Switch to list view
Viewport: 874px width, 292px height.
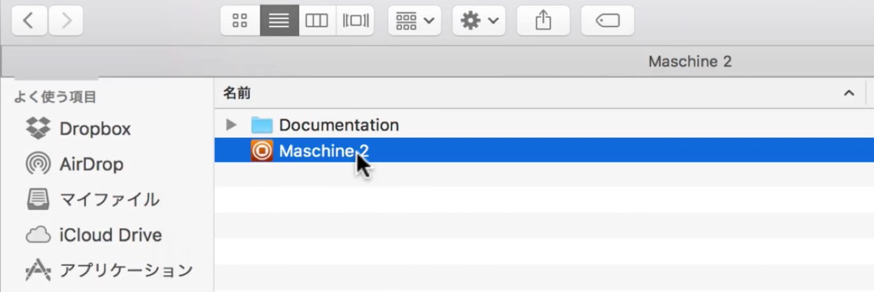coord(279,21)
